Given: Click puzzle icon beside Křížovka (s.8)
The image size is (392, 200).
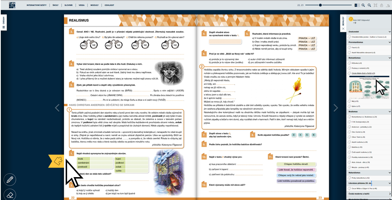Looking at the screenshot, I should (x=349, y=63).
